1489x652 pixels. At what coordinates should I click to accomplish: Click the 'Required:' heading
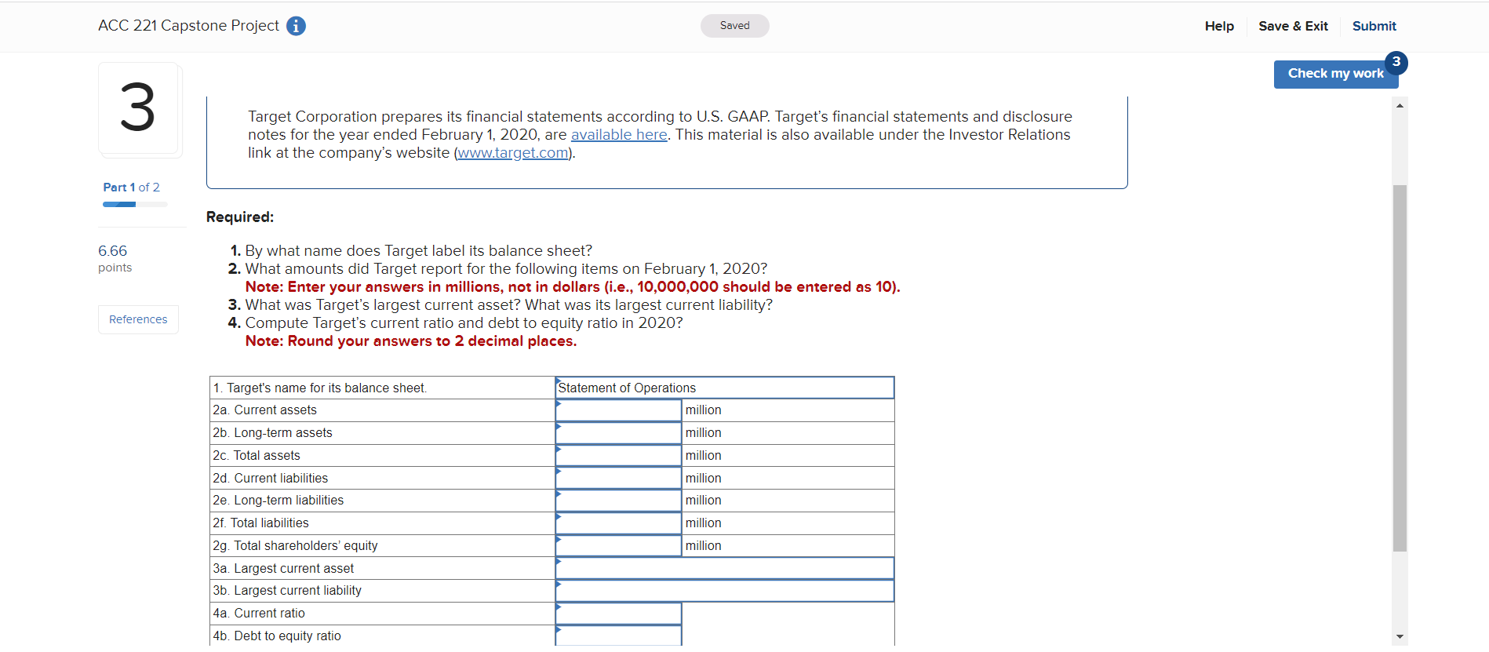click(240, 217)
